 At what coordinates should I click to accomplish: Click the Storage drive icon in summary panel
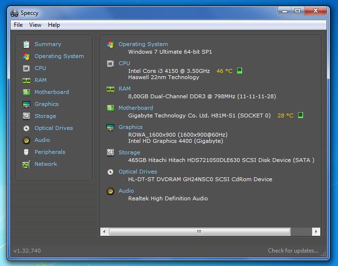[110, 152]
